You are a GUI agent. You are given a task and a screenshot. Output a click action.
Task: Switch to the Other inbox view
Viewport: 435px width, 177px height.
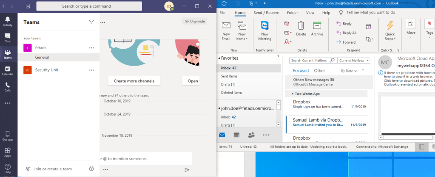[319, 71]
